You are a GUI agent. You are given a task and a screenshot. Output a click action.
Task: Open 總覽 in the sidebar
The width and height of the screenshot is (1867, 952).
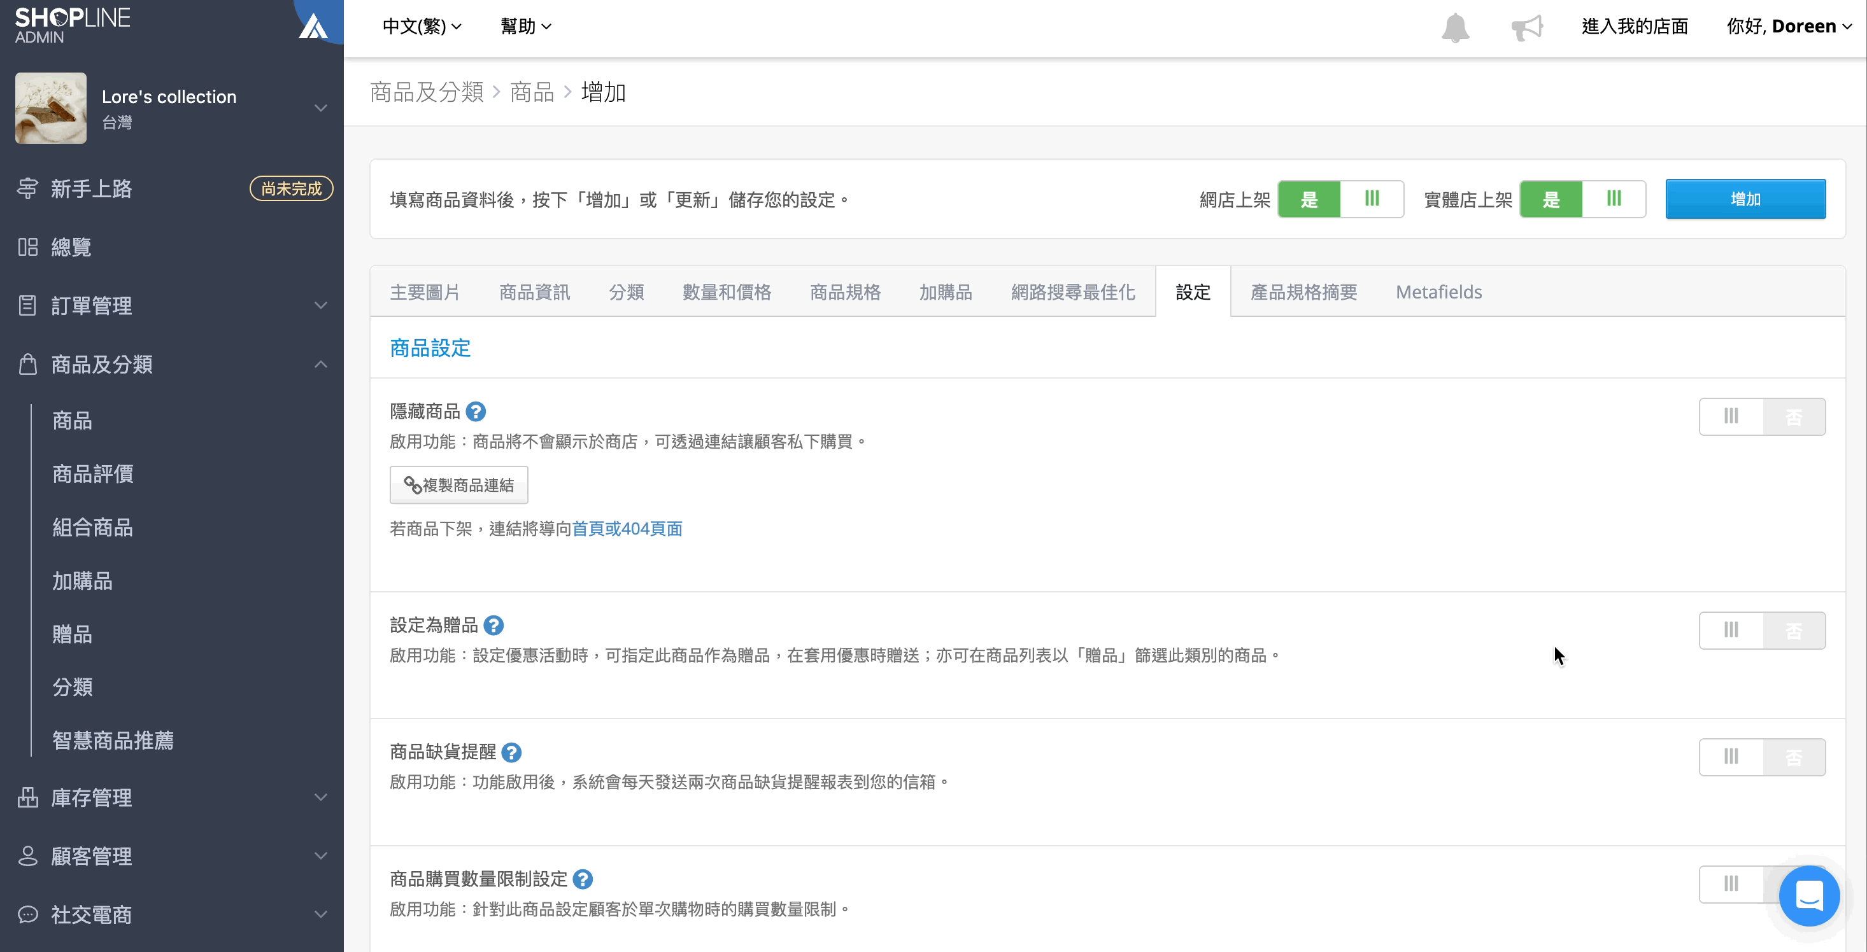71,247
